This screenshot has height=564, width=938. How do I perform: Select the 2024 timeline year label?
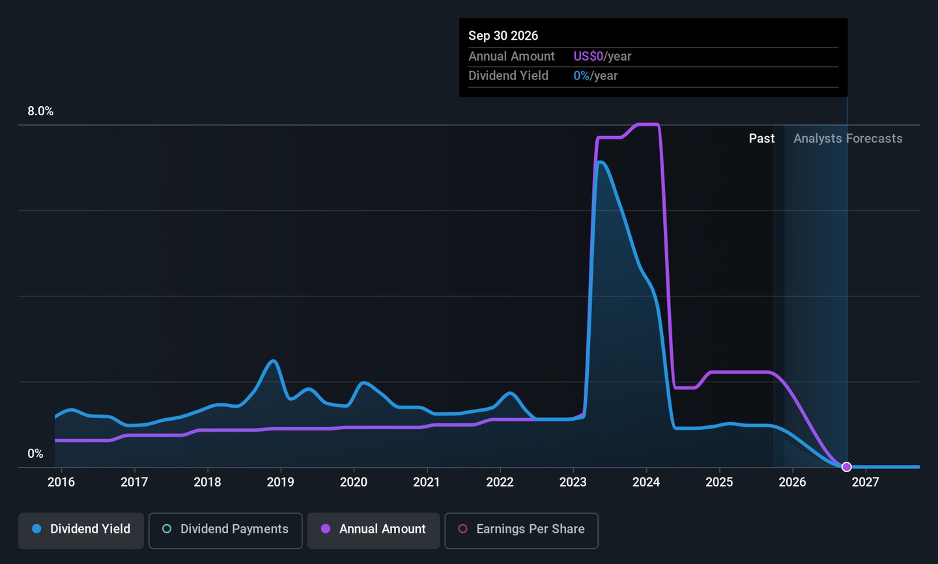tap(646, 482)
